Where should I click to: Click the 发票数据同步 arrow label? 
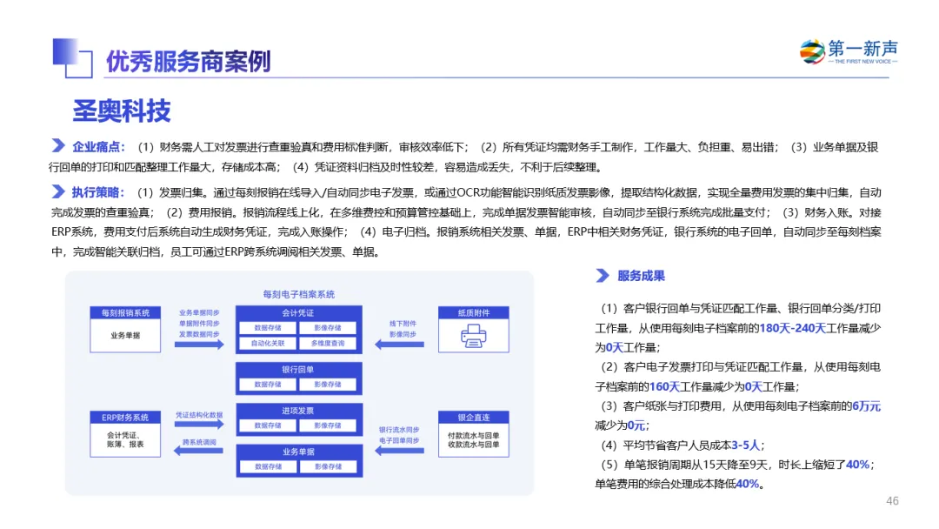click(x=199, y=334)
